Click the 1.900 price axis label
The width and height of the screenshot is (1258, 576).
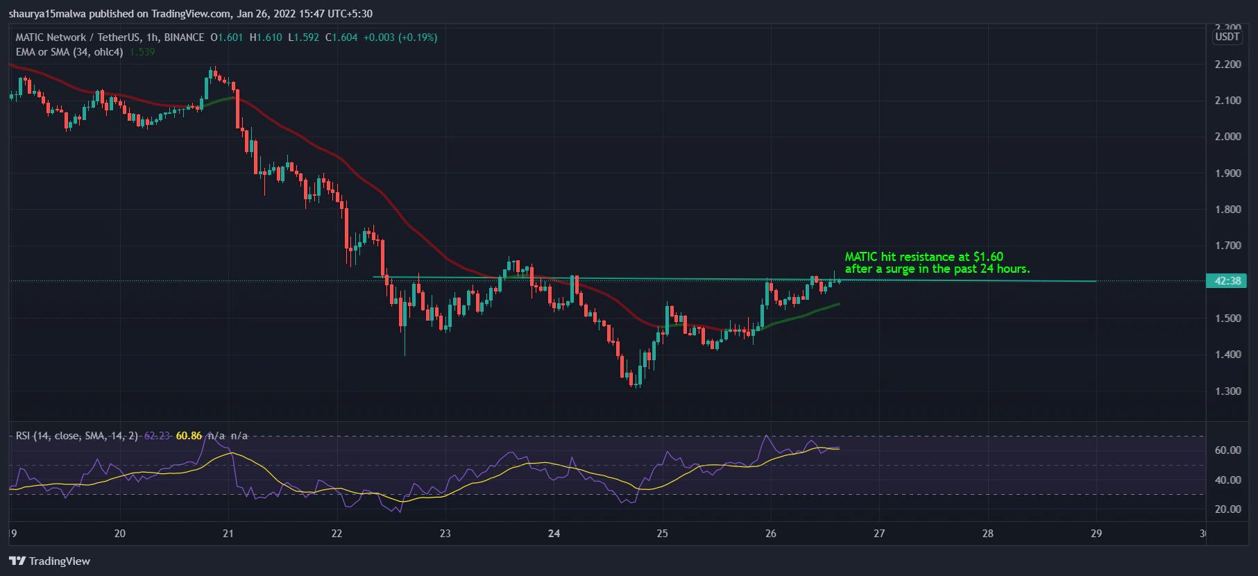(1227, 173)
